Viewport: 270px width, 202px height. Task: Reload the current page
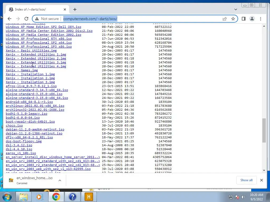[x=26, y=19]
